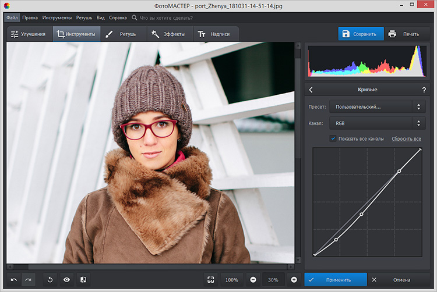The width and height of the screenshot is (437, 292).
Task: Go back using the Кривые left arrow
Action: tap(311, 90)
